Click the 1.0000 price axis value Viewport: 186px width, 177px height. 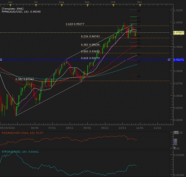(x=178, y=22)
